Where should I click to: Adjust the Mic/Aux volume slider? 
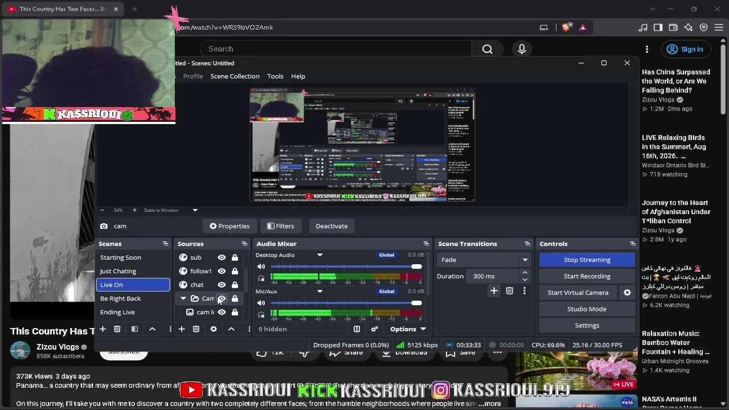coord(346,303)
